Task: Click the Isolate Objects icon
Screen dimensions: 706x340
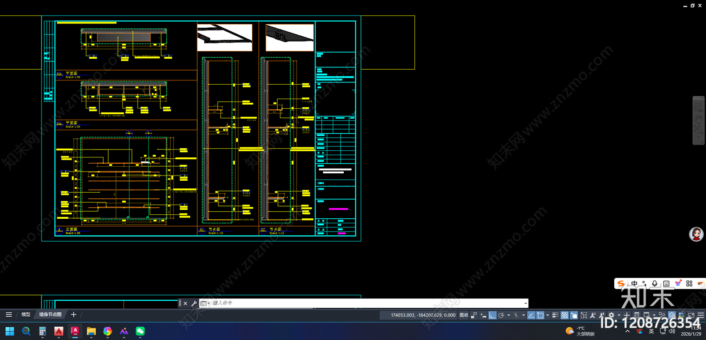Action: [x=661, y=315]
